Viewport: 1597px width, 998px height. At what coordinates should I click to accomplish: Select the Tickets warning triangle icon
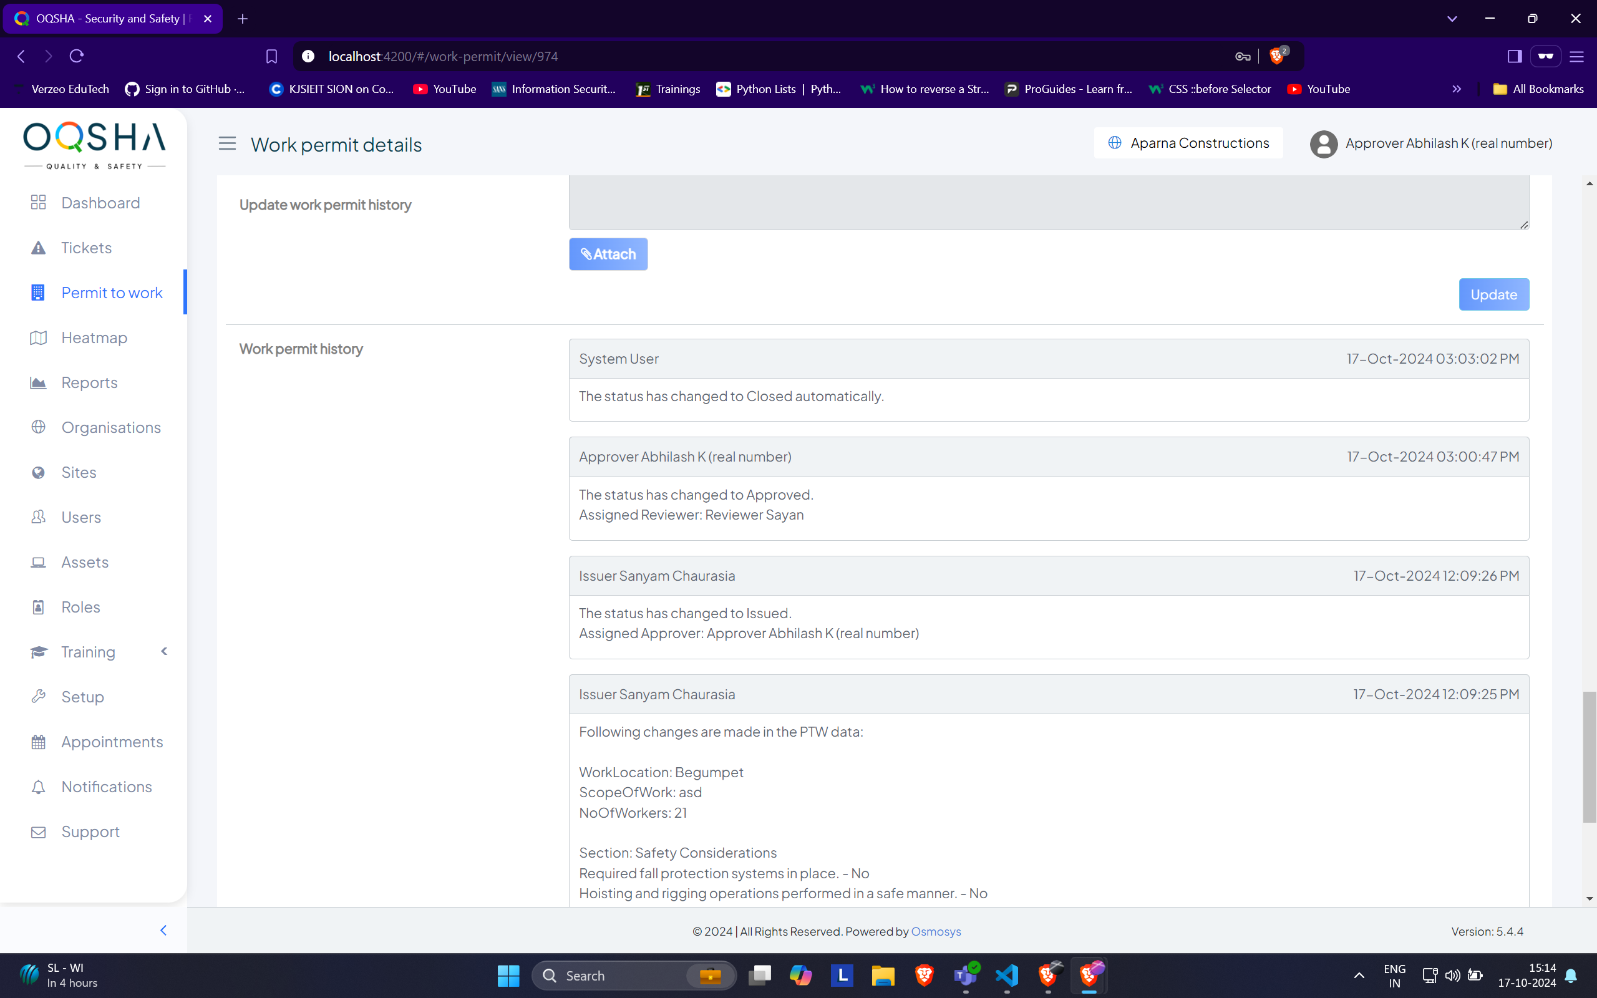38,248
